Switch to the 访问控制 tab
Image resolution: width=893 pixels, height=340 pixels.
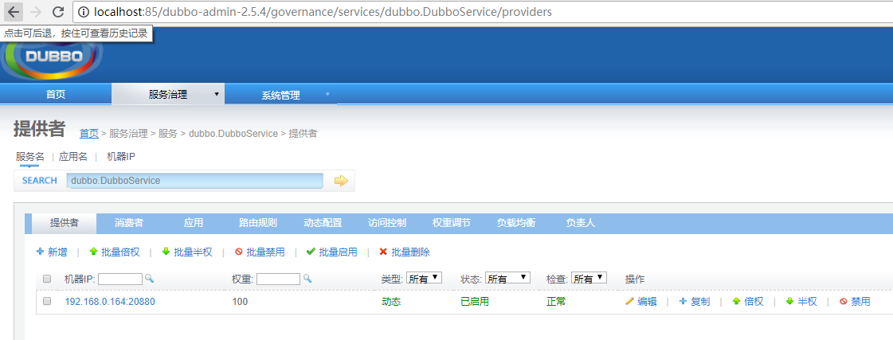click(387, 223)
